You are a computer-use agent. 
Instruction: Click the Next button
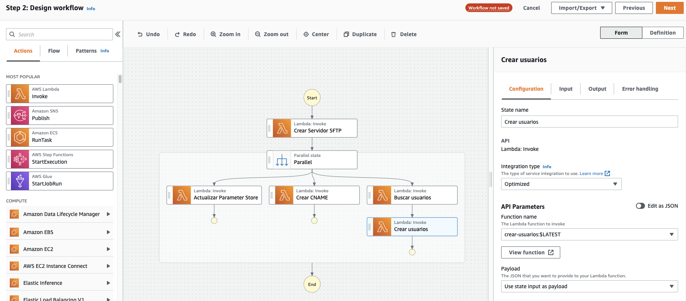[x=670, y=8]
